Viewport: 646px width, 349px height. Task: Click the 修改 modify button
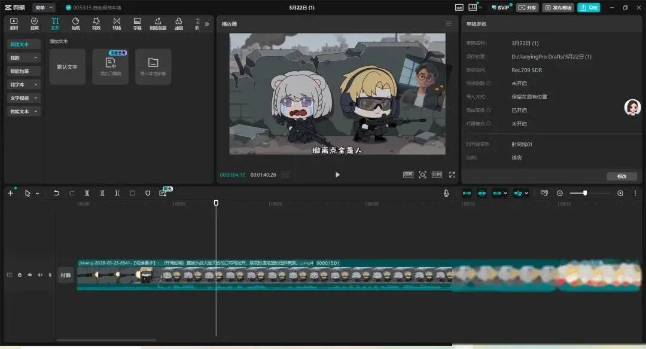(621, 176)
